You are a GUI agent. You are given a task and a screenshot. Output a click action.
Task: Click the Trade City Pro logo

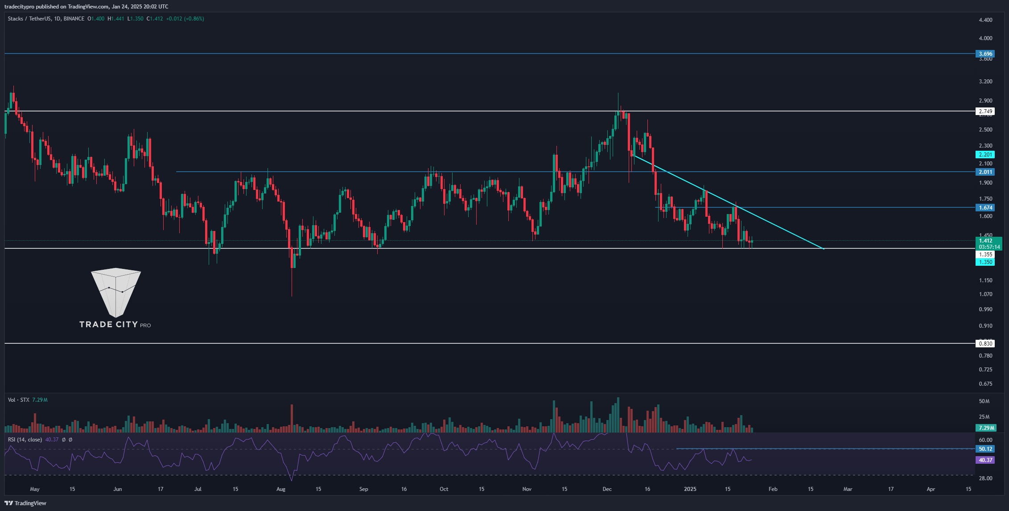pyautogui.click(x=115, y=298)
